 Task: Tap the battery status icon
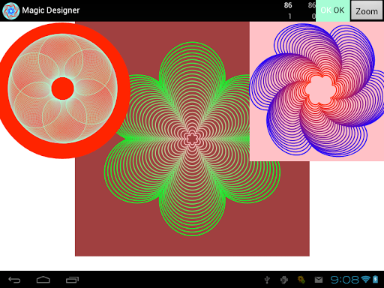coord(376,279)
